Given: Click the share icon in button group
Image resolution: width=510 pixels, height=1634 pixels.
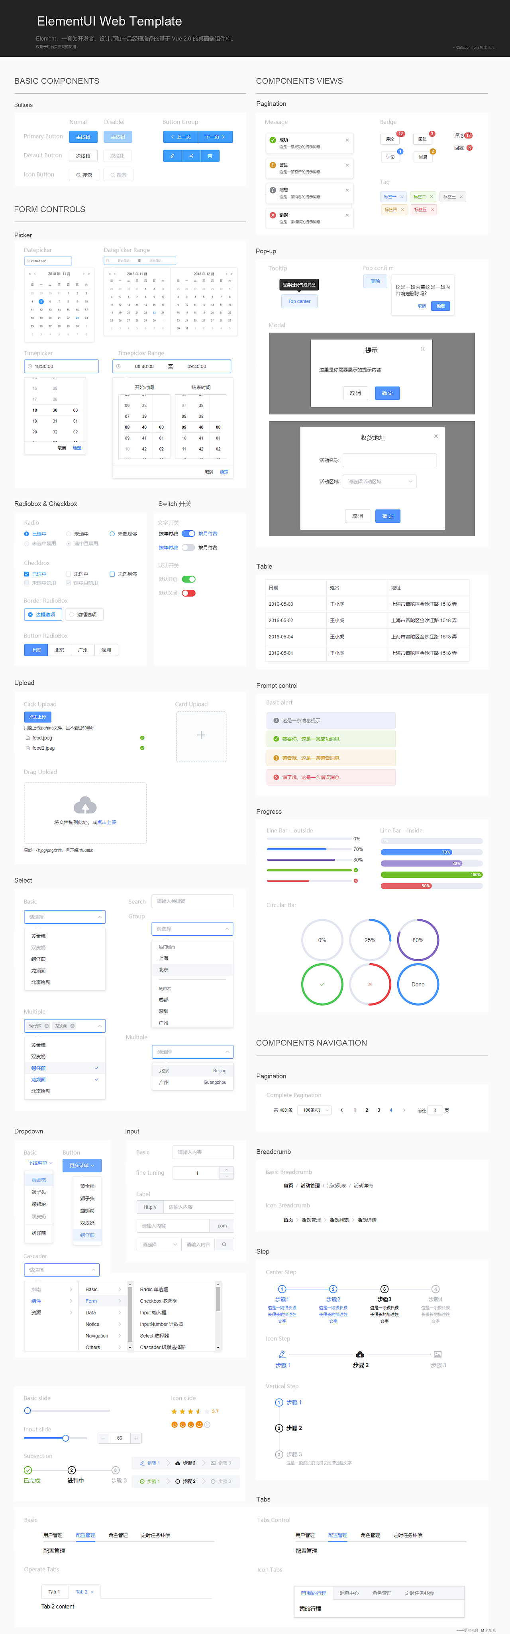Looking at the screenshot, I should 191,155.
